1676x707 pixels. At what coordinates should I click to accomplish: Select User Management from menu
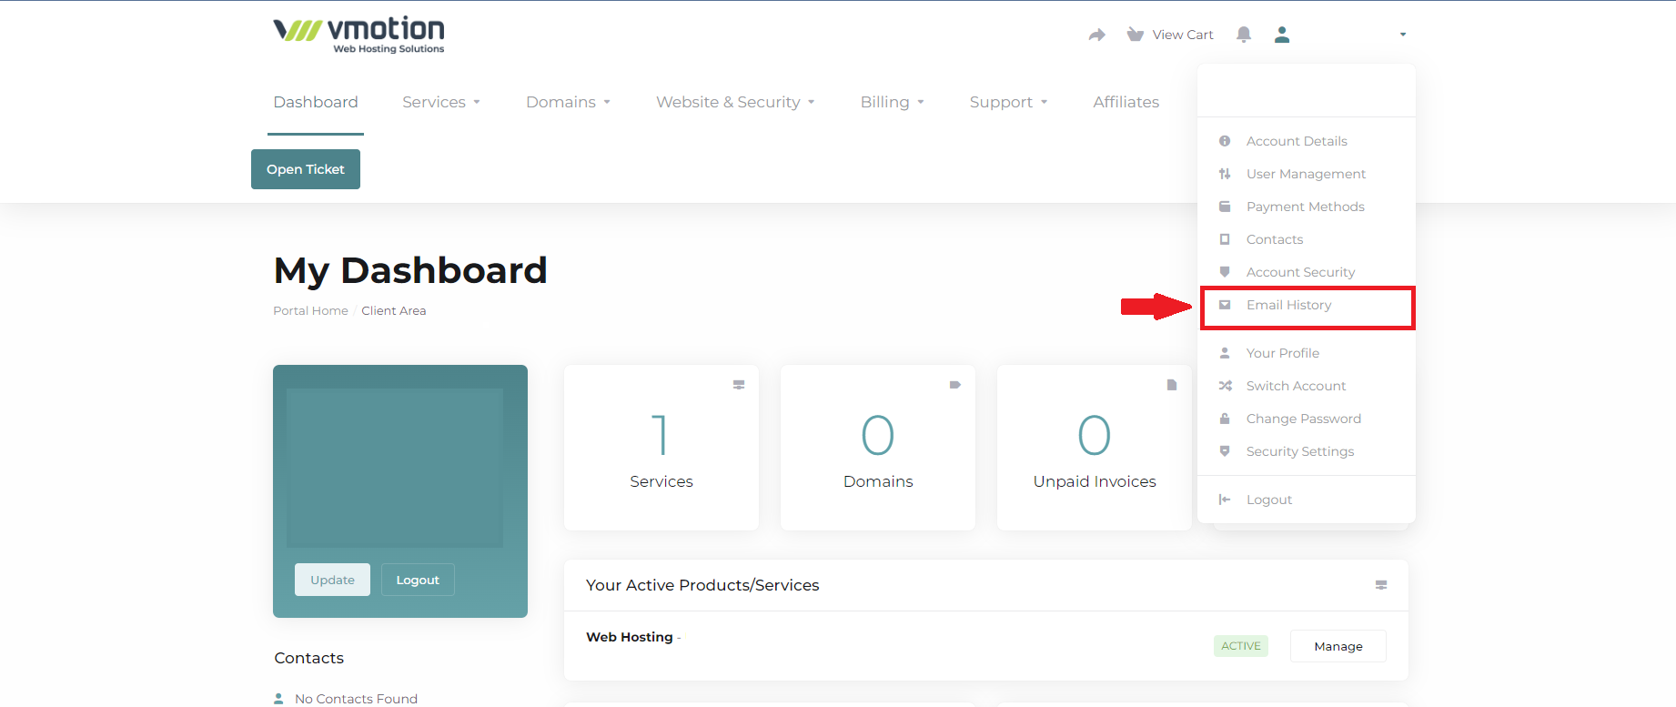[x=1307, y=174]
